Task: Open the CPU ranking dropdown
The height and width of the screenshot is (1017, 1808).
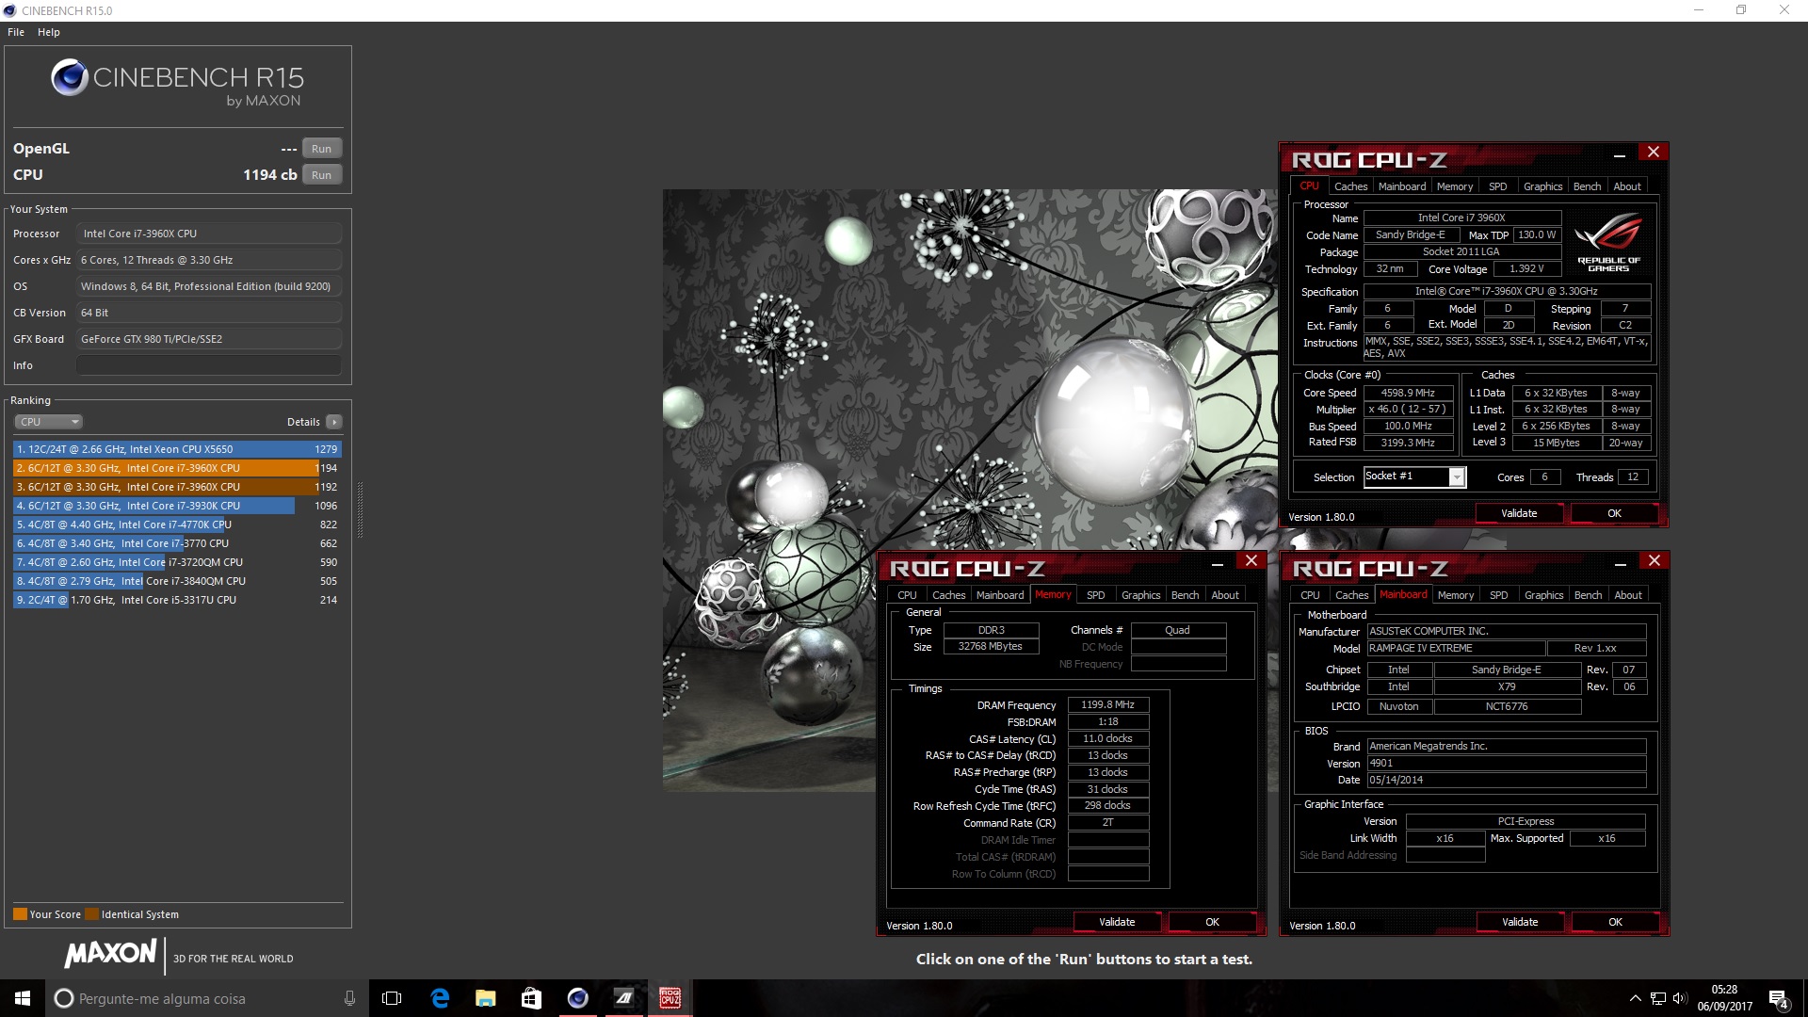Action: coord(49,422)
